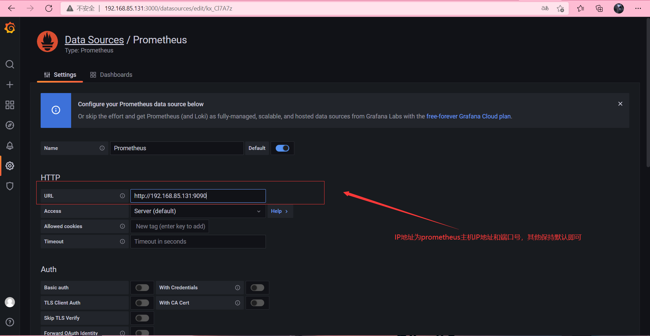Click the Name field info icon
650x336 pixels.
(x=102, y=148)
